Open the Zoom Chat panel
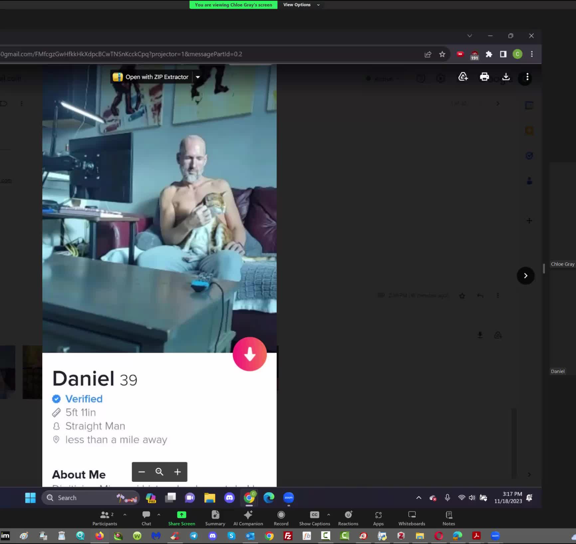This screenshot has width=576, height=544. (146, 518)
